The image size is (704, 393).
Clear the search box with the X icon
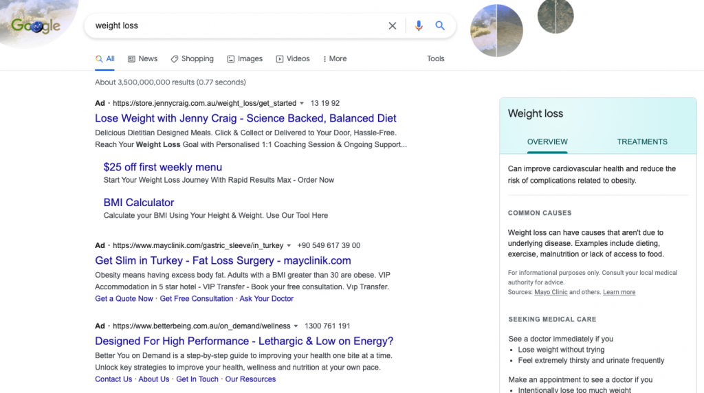pos(393,25)
